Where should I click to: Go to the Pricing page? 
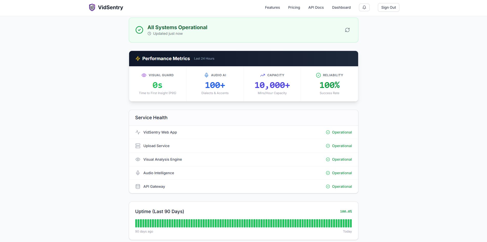(x=294, y=7)
